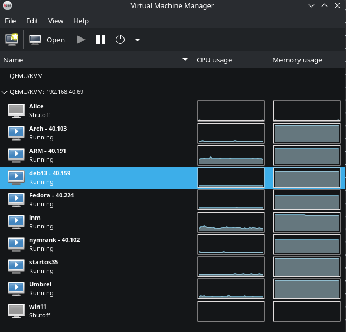Select the Umbrel VM name
The image size is (346, 332).
coord(41,284)
